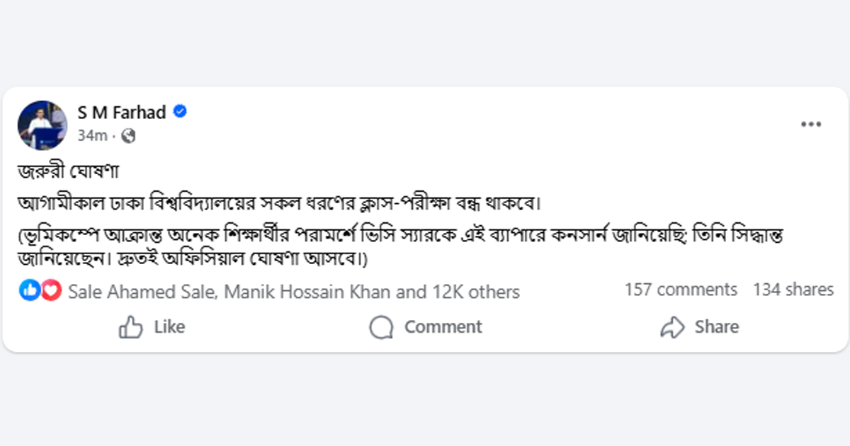850x446 pixels.
Task: Click the red heart reaction icon
Action: pyautogui.click(x=51, y=290)
